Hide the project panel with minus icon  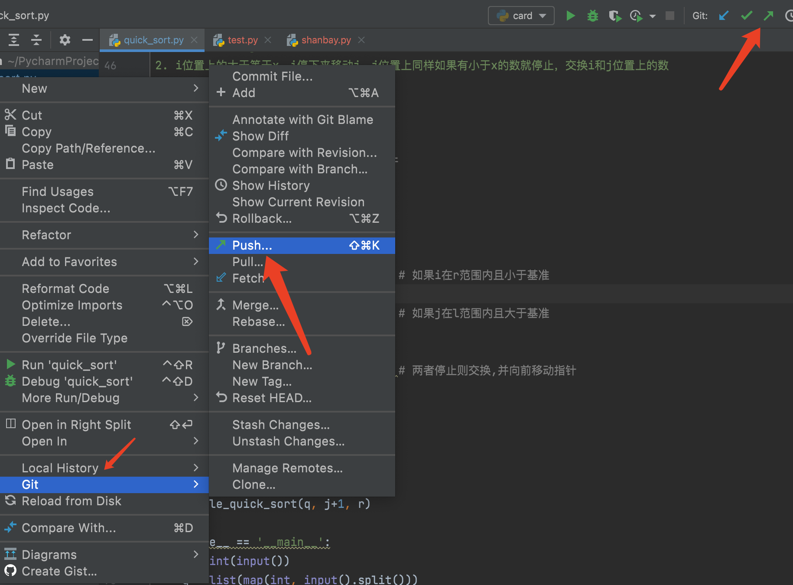click(x=88, y=40)
